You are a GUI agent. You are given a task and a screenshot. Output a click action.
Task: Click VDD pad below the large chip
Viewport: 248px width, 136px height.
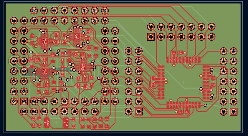[187, 112]
